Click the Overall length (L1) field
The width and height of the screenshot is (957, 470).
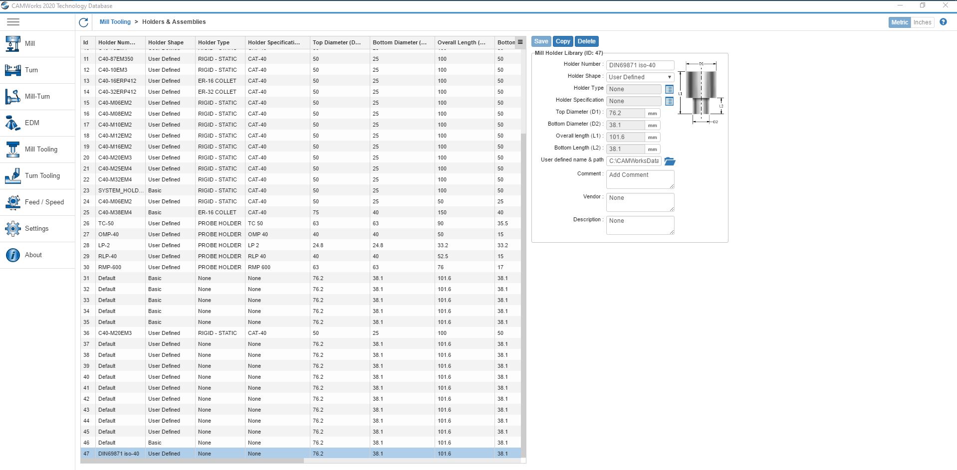point(626,137)
